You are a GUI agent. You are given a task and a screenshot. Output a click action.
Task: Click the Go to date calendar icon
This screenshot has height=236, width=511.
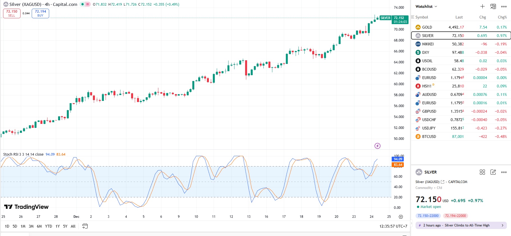[85, 226]
